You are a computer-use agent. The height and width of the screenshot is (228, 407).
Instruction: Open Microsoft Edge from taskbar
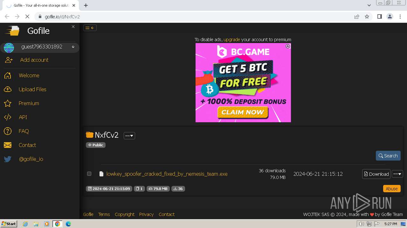click(68, 224)
